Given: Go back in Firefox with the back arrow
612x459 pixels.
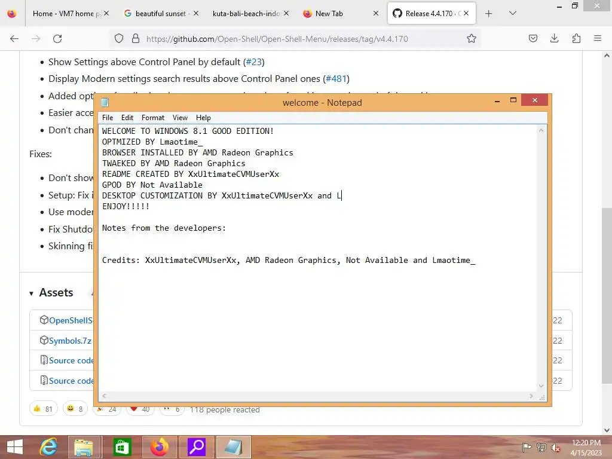Looking at the screenshot, I should tap(14, 39).
